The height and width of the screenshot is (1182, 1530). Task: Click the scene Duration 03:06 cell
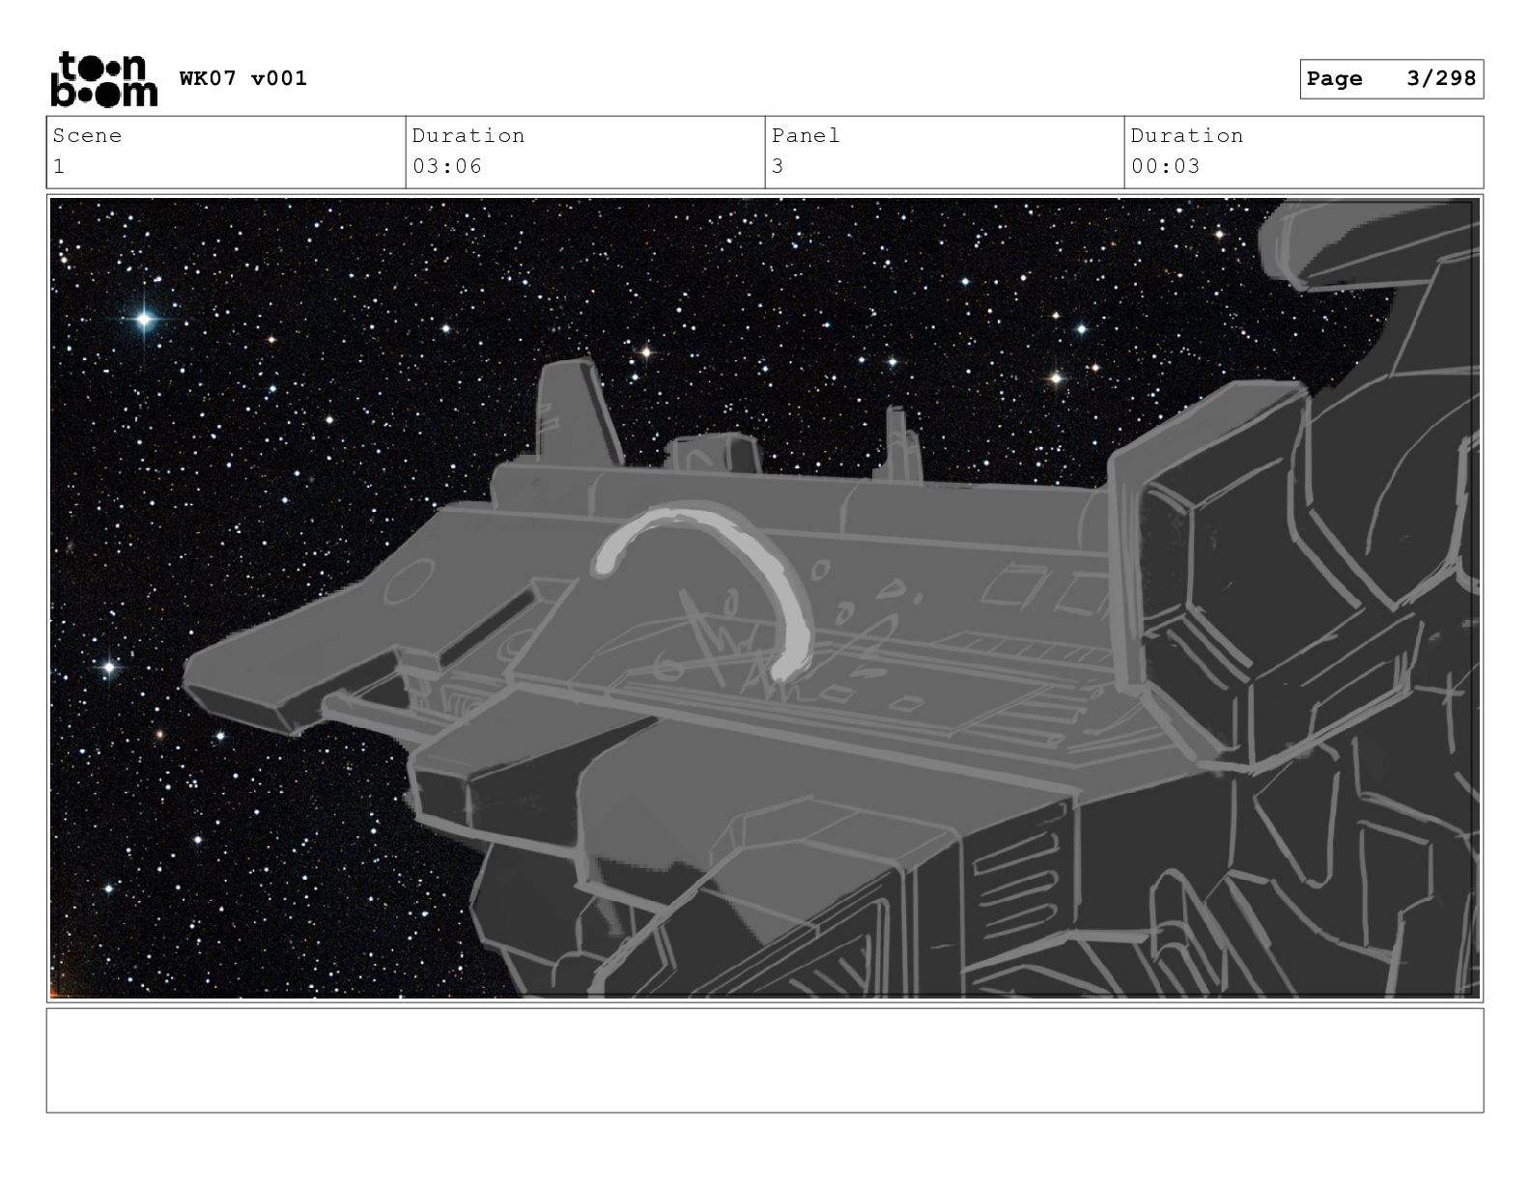coord(585,153)
